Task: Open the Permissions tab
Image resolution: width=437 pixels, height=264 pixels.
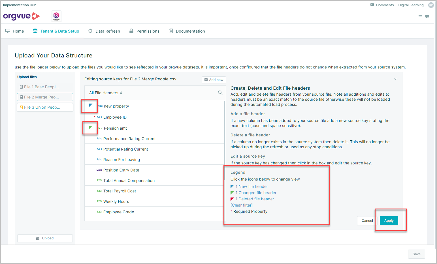Action: [144, 31]
